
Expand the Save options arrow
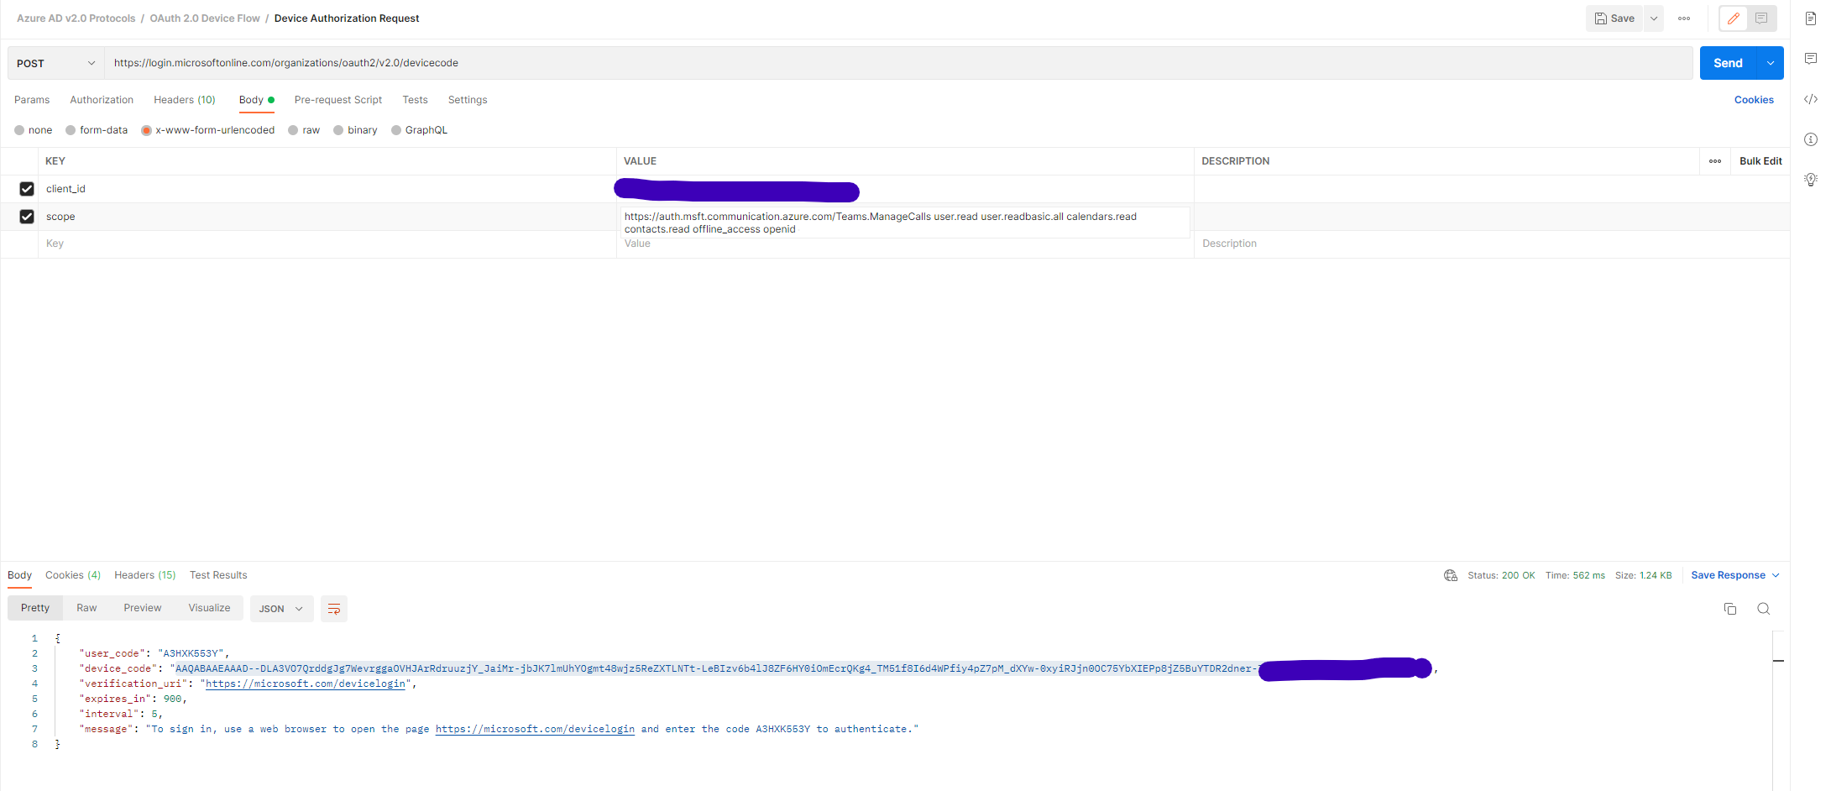pyautogui.click(x=1654, y=18)
